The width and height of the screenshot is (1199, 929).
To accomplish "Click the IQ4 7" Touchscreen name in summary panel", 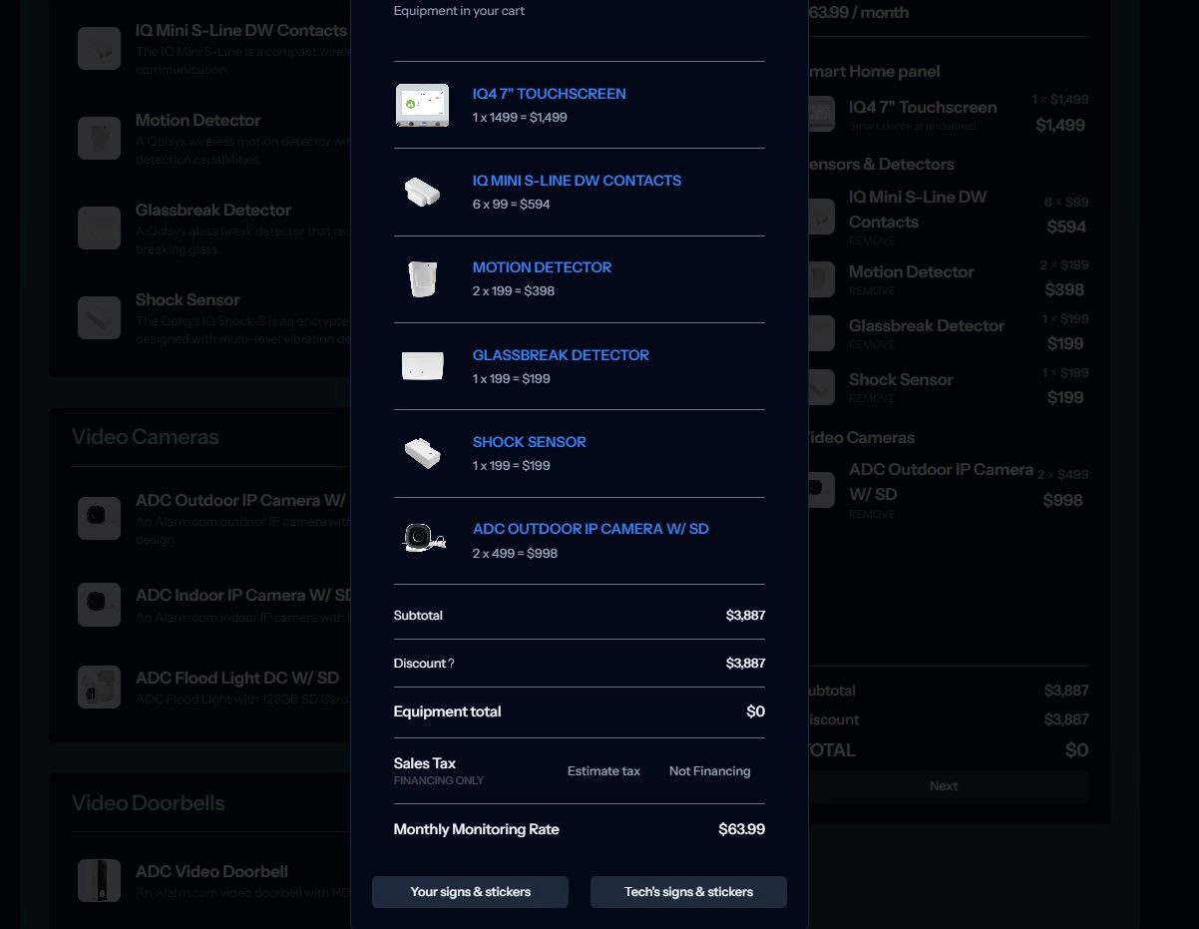I will click(x=923, y=108).
